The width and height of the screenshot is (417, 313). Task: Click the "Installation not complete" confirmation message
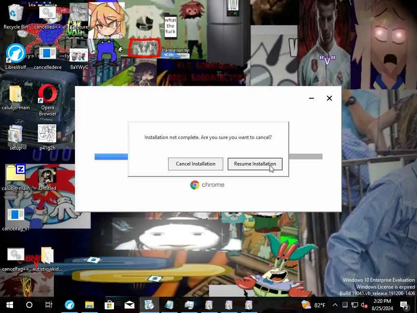click(x=208, y=137)
